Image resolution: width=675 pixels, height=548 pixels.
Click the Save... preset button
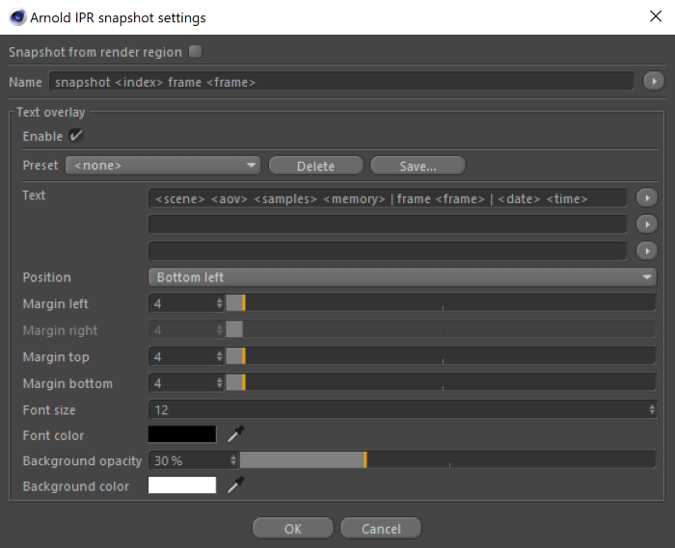click(418, 166)
